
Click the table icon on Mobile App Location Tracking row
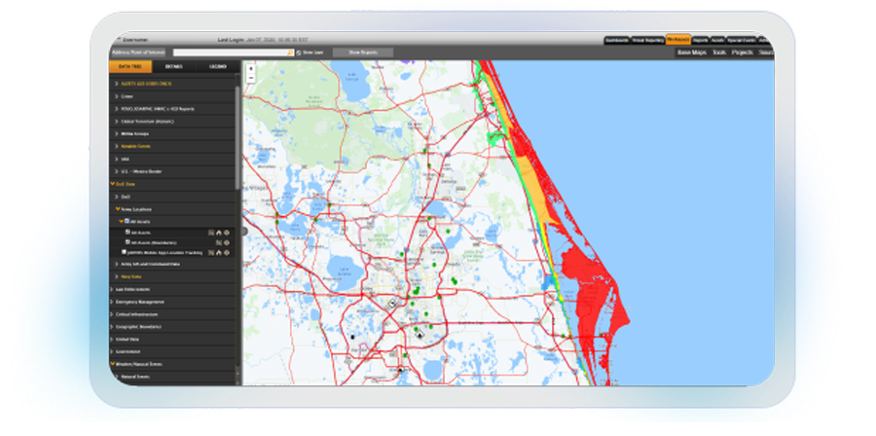[x=210, y=252]
